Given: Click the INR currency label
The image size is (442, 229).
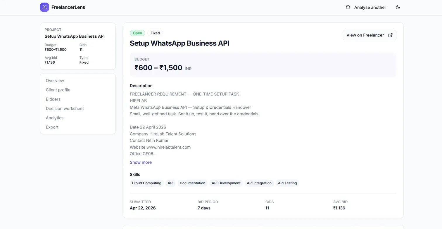Looking at the screenshot, I should click(188, 69).
